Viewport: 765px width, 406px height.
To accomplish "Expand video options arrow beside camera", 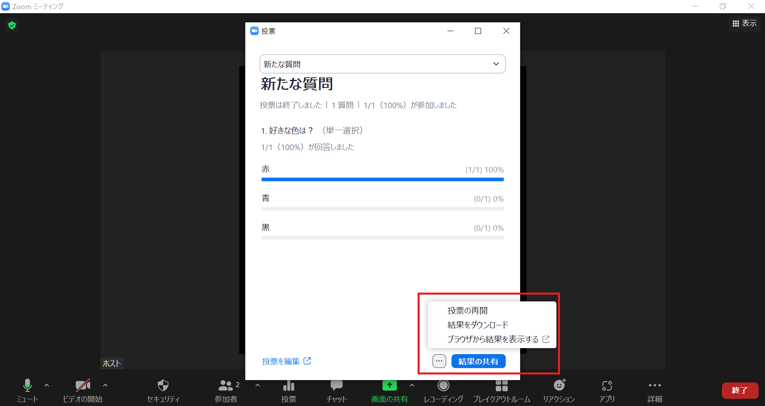I will [x=105, y=385].
